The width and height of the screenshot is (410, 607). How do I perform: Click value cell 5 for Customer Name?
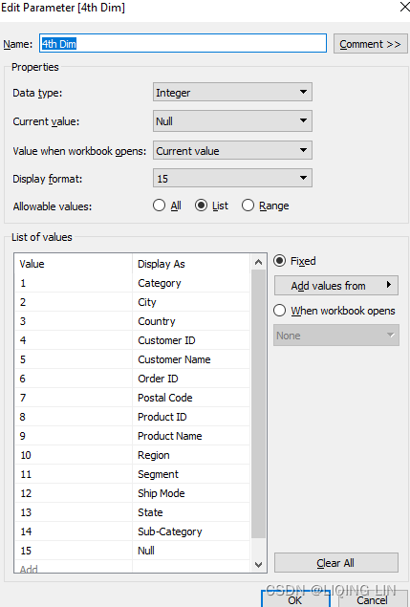click(x=74, y=359)
